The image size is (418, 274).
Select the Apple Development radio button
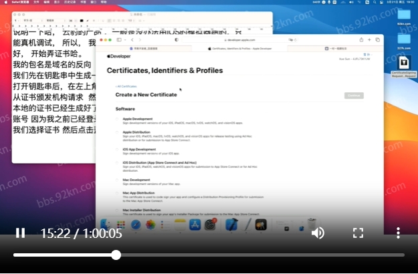pyautogui.click(x=117, y=119)
